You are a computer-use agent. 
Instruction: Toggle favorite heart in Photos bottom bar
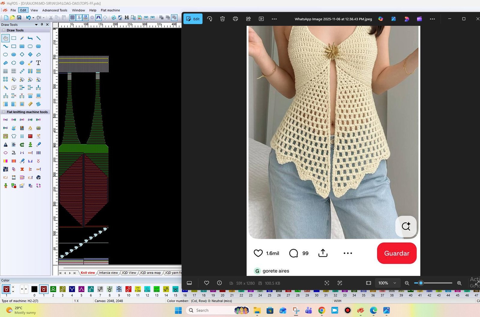pos(206,283)
